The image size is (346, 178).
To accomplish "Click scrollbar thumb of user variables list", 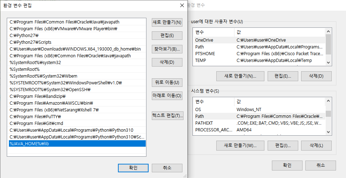I will coord(328,44).
